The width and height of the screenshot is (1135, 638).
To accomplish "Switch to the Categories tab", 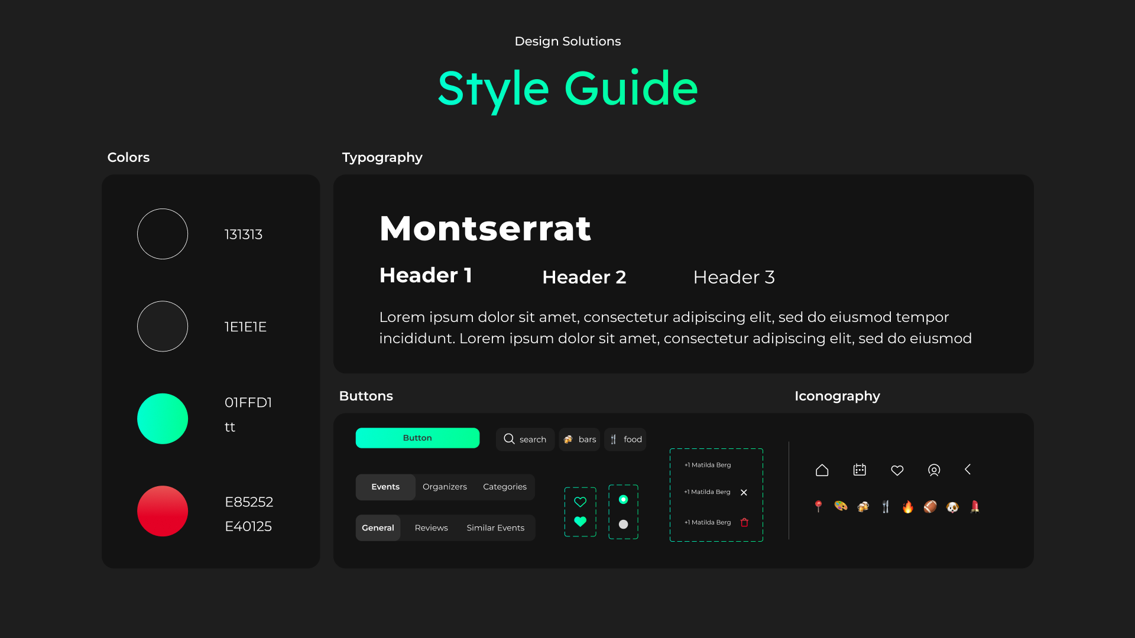I will (x=505, y=487).
